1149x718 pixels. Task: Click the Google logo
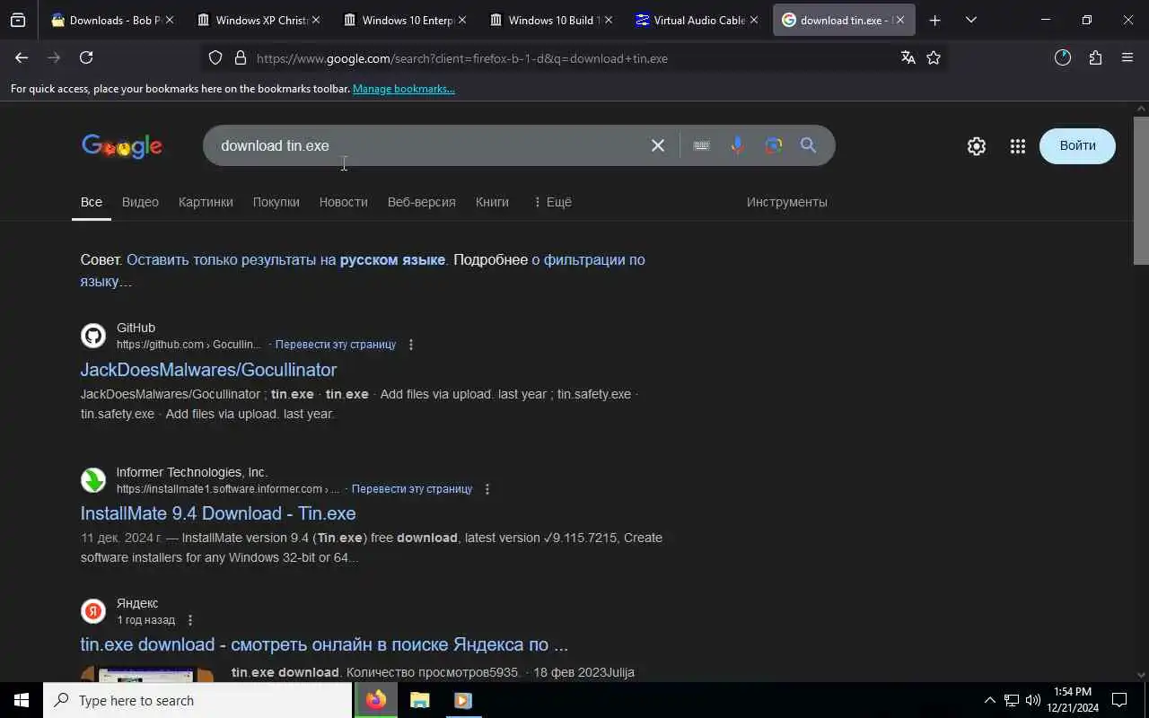[x=122, y=147]
